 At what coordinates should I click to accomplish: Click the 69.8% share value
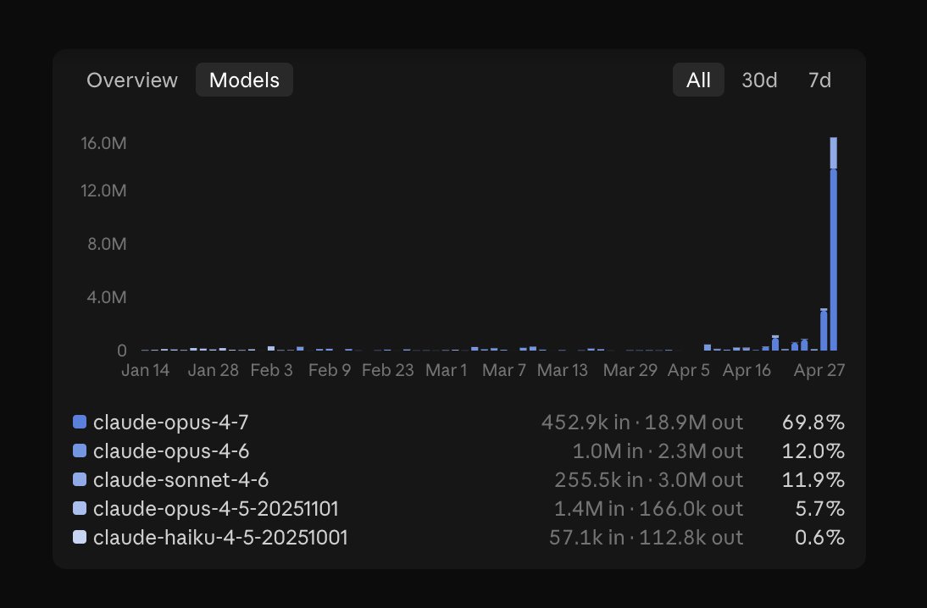click(x=813, y=423)
